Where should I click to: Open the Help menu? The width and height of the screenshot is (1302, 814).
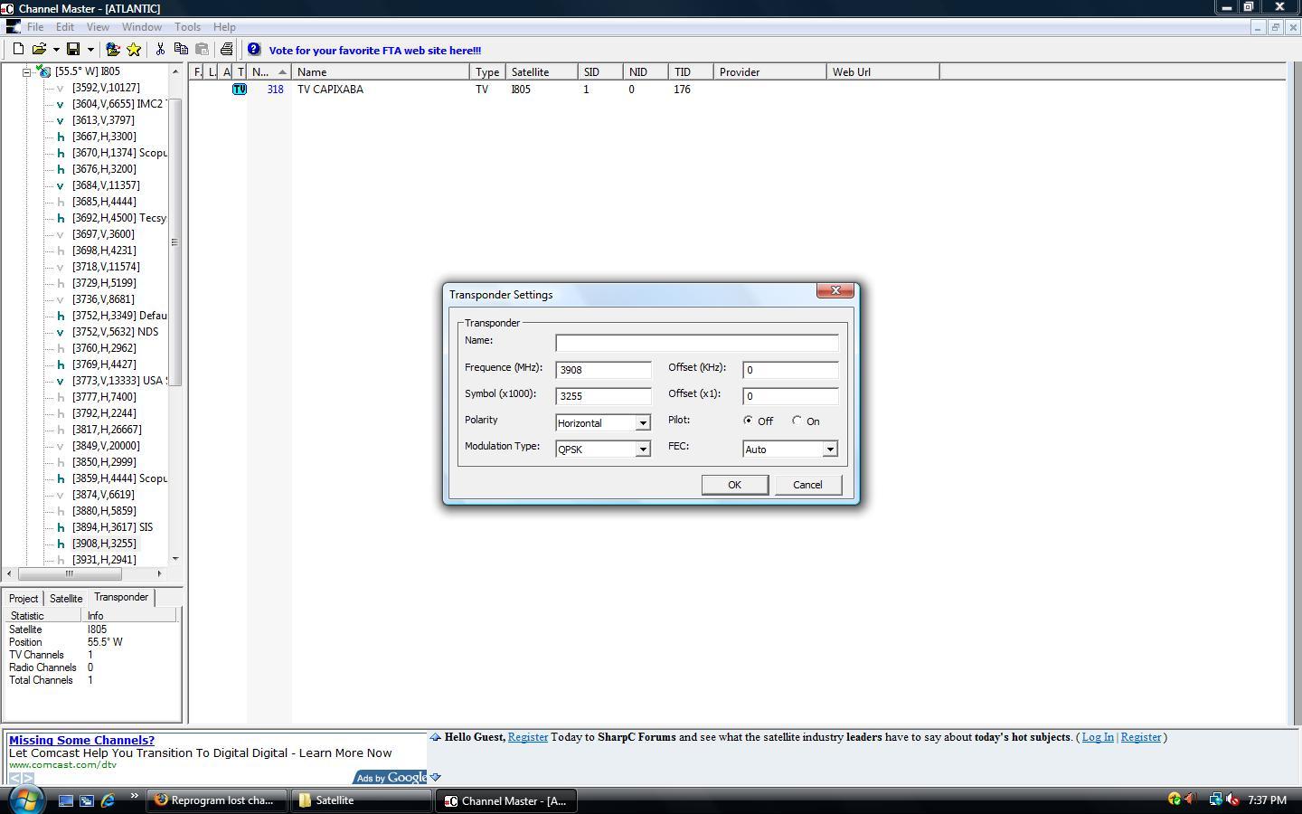click(x=224, y=27)
